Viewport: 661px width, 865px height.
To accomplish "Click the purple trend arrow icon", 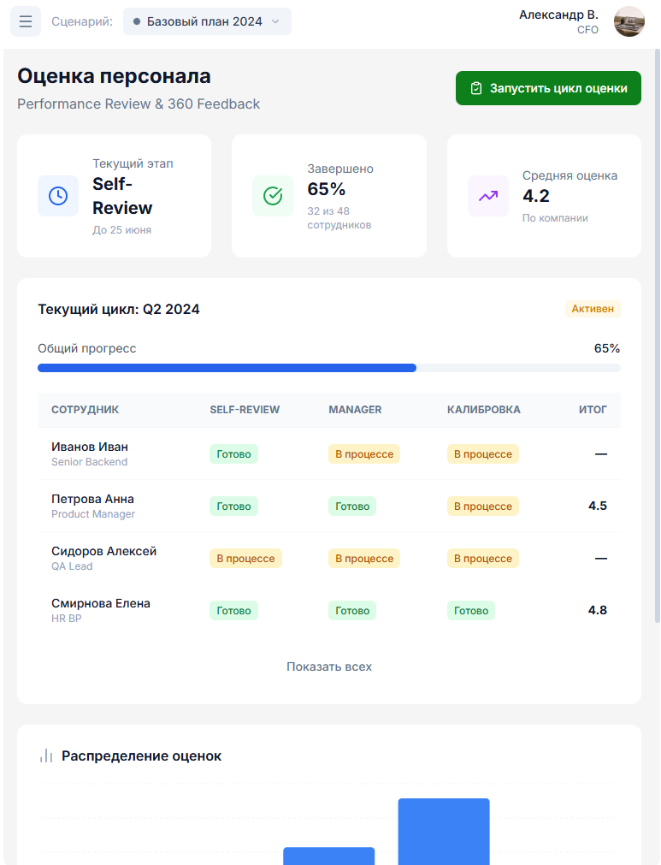I will (488, 196).
